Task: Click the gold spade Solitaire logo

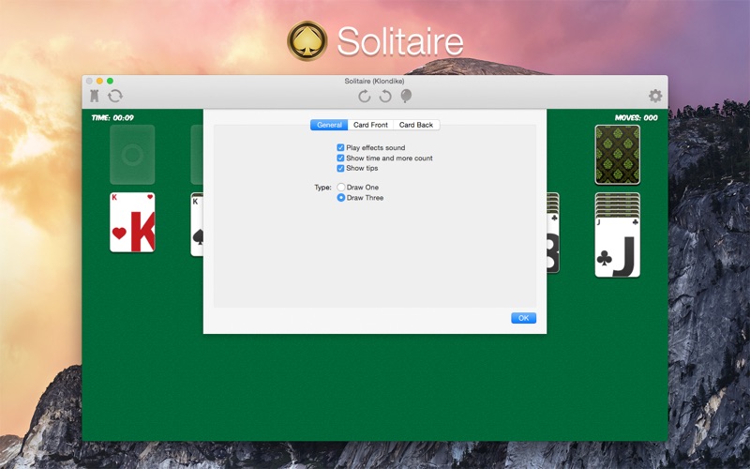Action: pos(307,40)
